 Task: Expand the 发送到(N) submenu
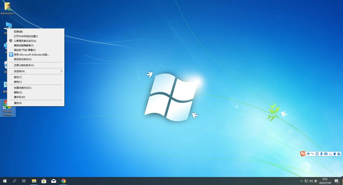(x=36, y=71)
